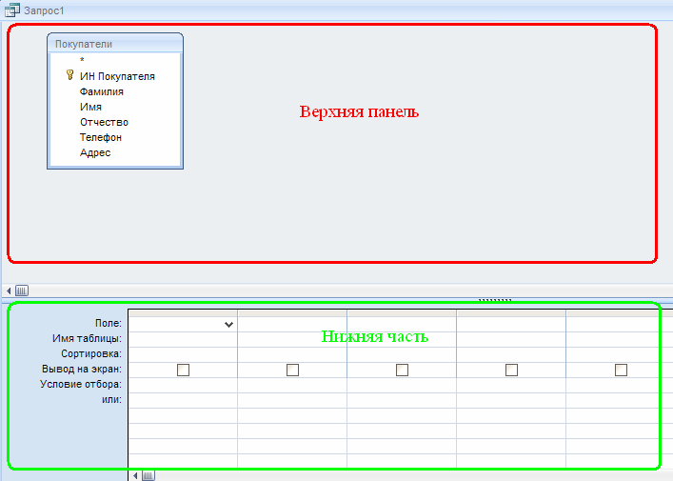Toggle Вывод на экран checkbox in fifth column
The width and height of the screenshot is (673, 481).
click(x=621, y=370)
